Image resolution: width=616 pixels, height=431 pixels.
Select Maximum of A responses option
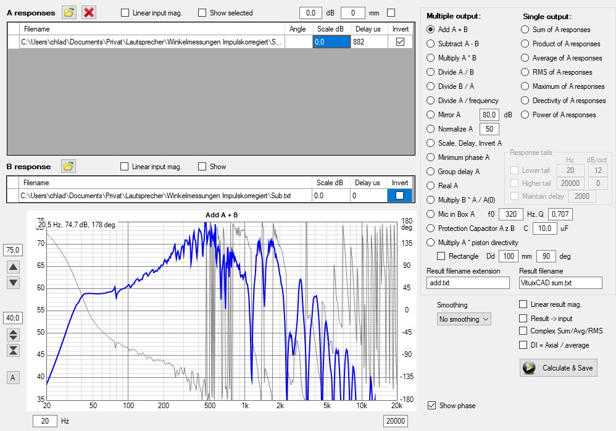[x=525, y=86]
